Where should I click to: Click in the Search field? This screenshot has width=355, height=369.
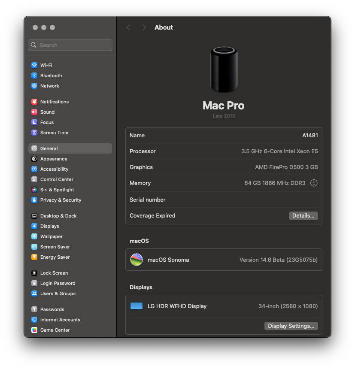[x=70, y=45]
